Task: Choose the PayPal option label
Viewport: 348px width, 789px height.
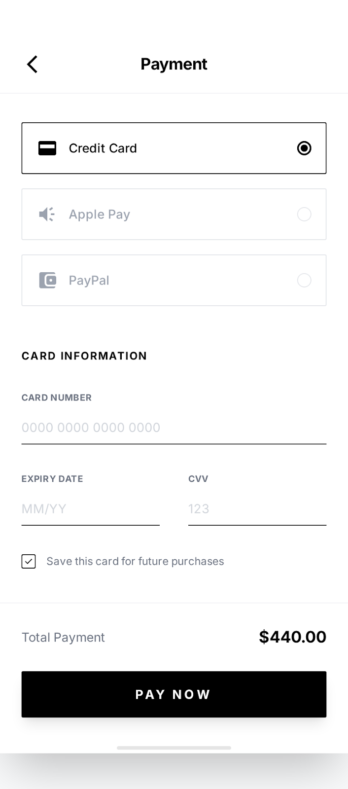Action: pos(89,281)
